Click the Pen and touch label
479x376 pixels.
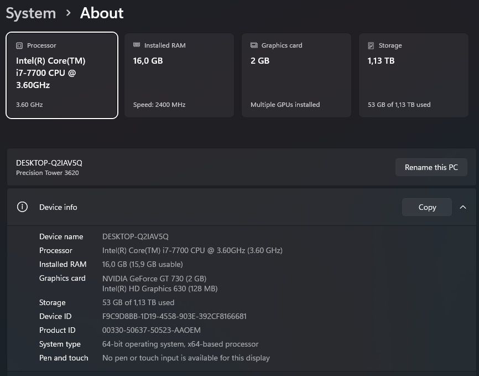(x=64, y=358)
